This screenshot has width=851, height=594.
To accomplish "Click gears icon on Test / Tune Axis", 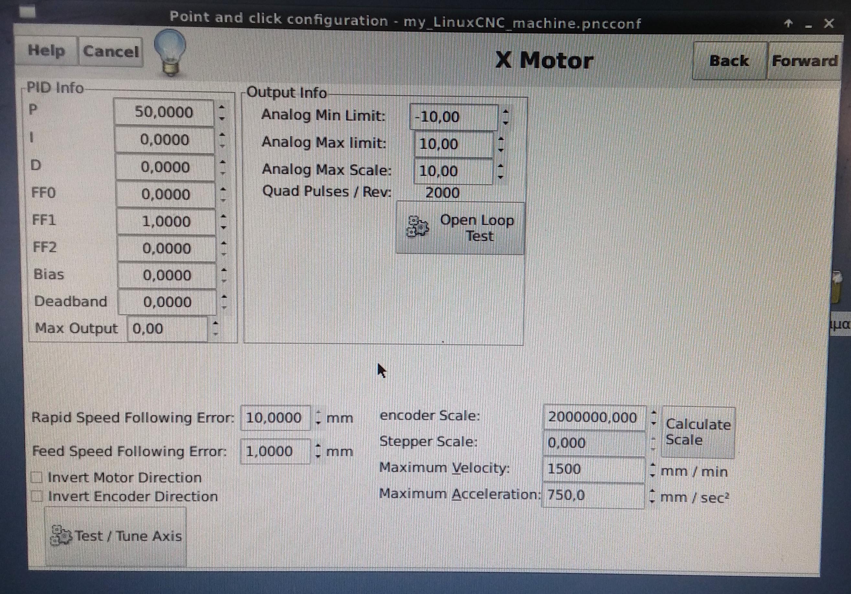I will click(61, 536).
